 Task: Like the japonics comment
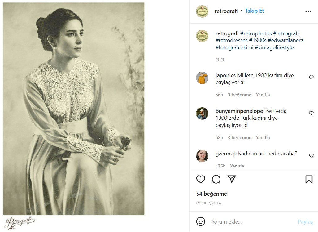311,78
